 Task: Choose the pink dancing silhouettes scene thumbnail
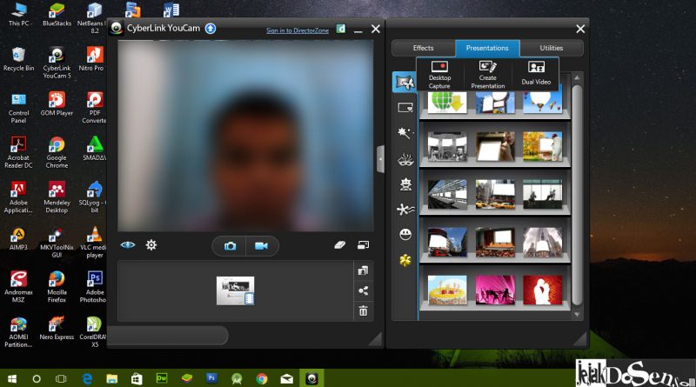495,290
